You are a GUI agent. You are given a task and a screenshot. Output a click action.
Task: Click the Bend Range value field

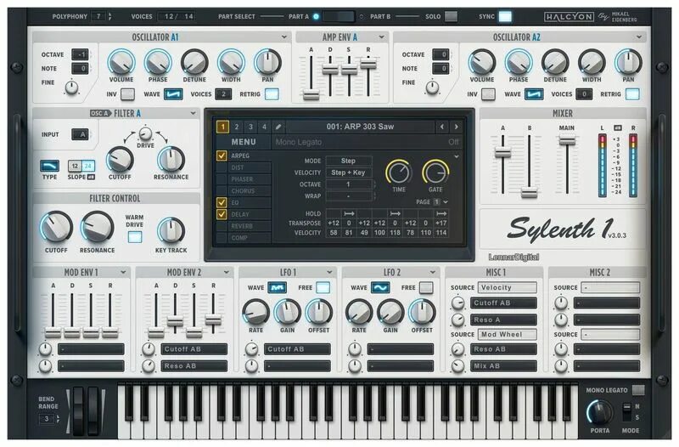(x=47, y=419)
